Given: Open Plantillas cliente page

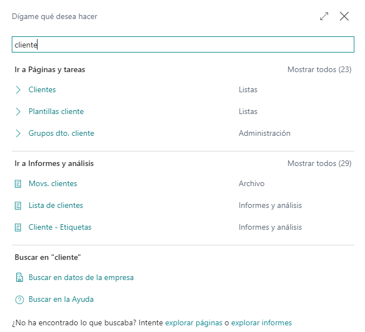Looking at the screenshot, I should pyautogui.click(x=56, y=112).
